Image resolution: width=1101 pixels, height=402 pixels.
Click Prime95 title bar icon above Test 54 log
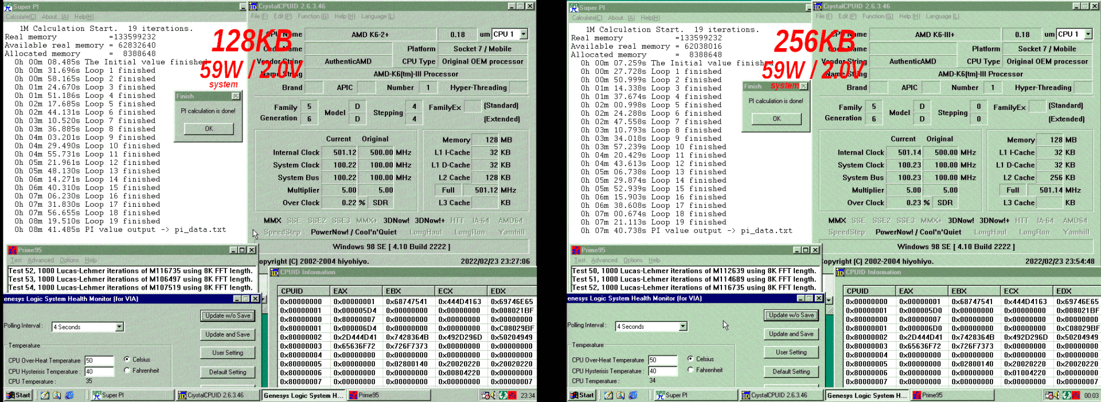(13, 250)
